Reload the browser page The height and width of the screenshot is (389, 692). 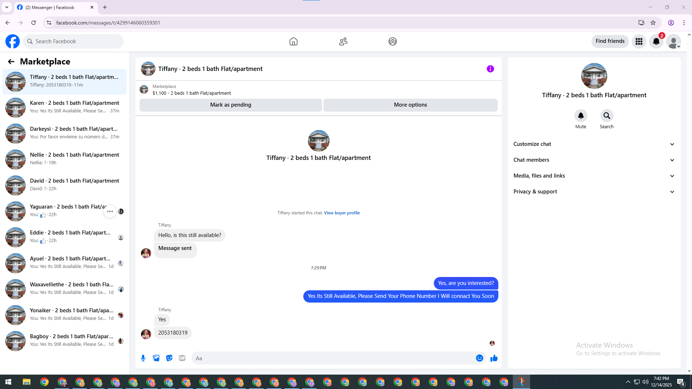[34, 23]
